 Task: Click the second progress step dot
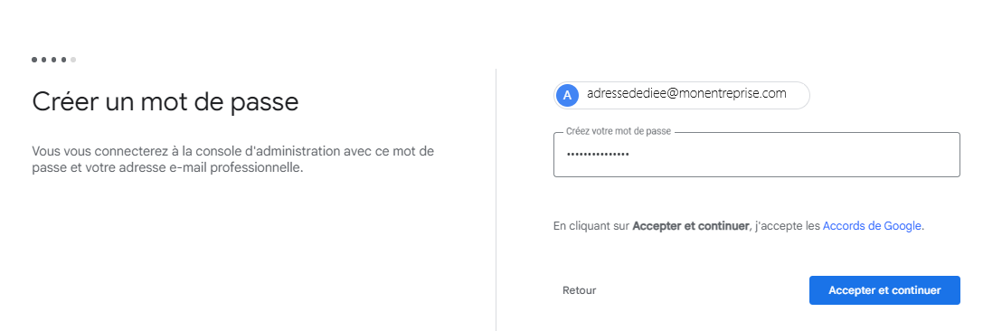(44, 60)
